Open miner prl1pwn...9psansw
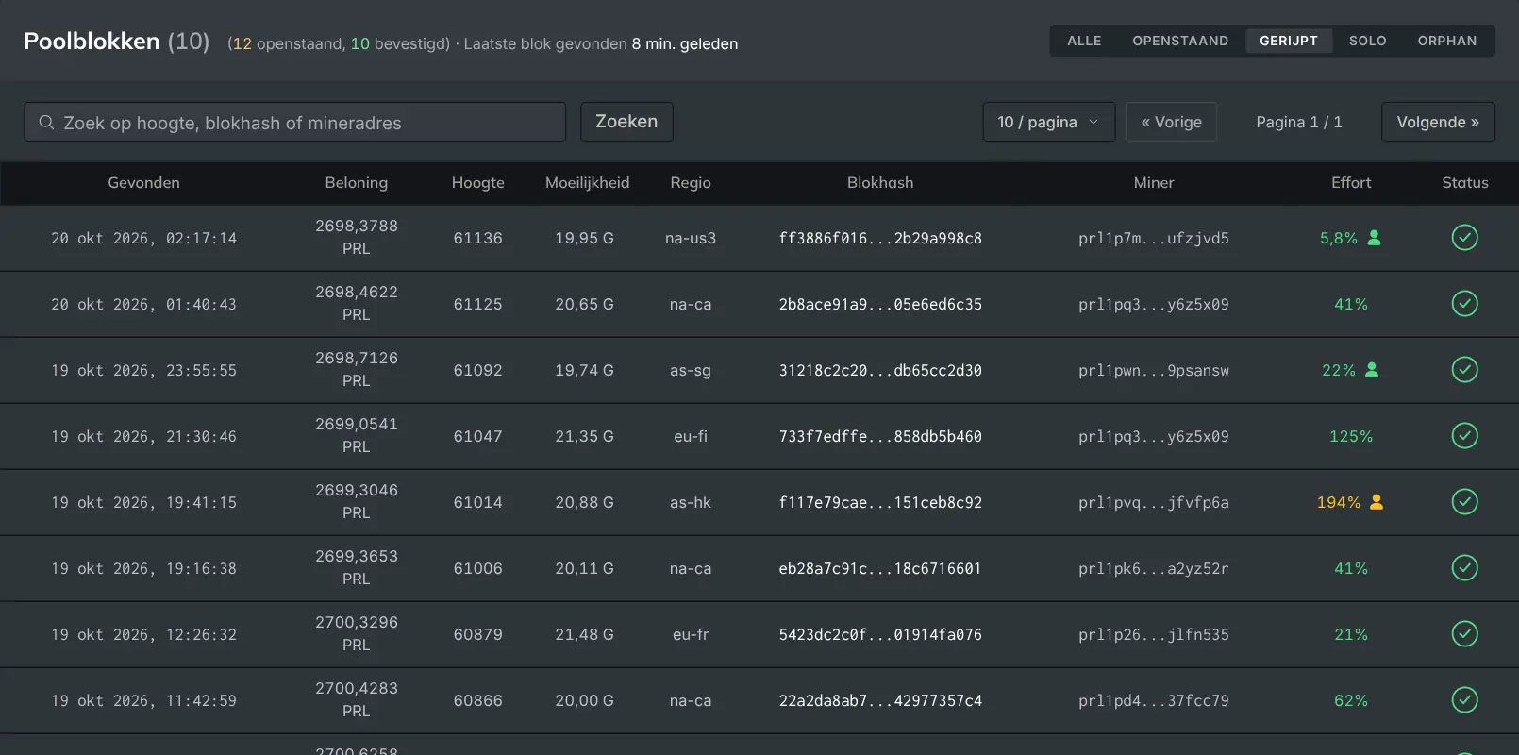 coord(1154,371)
